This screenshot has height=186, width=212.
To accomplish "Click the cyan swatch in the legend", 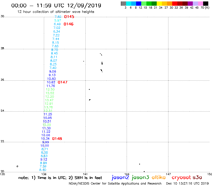I will (129, 3).
